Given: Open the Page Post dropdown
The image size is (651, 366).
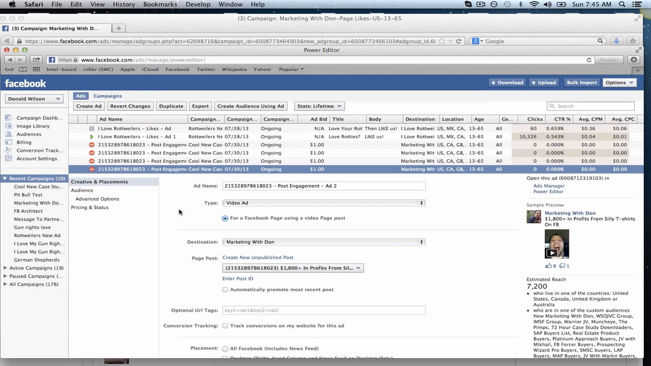Looking at the screenshot, I should 293,268.
